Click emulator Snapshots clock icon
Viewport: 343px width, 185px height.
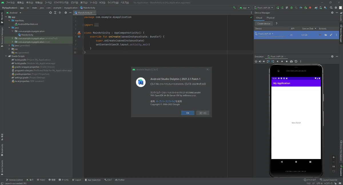tap(296, 61)
